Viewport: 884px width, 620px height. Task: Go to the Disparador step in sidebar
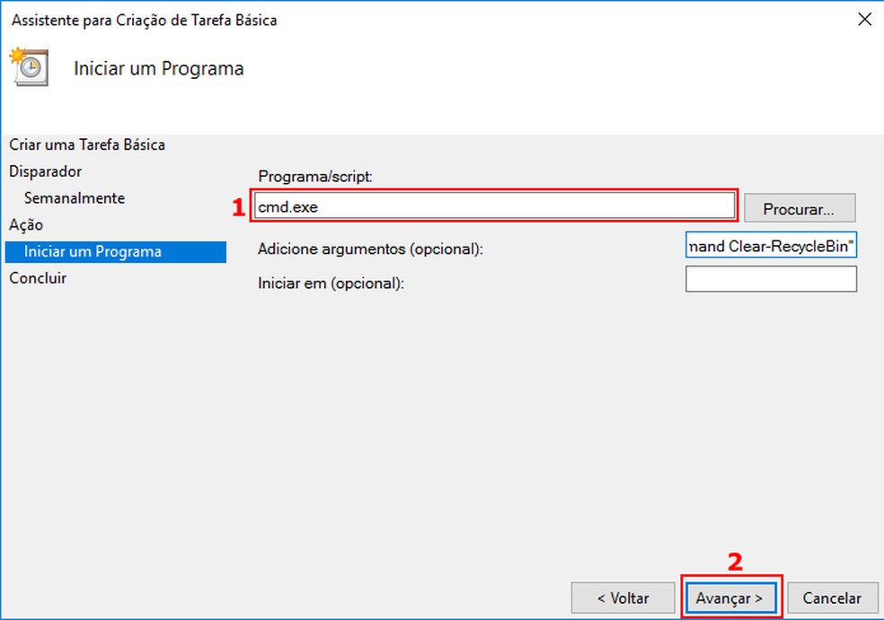tap(46, 171)
